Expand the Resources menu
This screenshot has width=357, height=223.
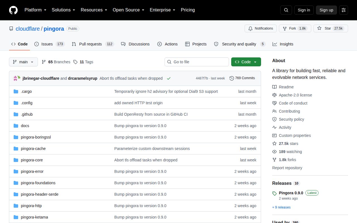click(94, 10)
